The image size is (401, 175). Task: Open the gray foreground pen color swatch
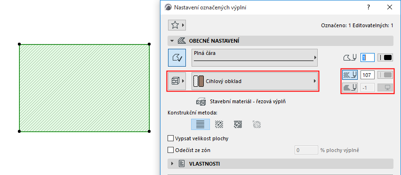point(385,75)
